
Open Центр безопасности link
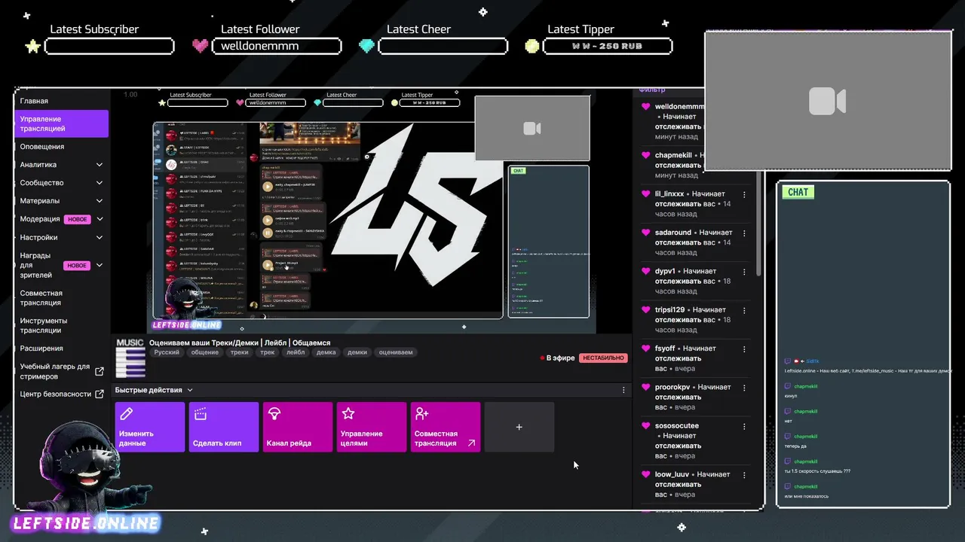click(x=56, y=394)
